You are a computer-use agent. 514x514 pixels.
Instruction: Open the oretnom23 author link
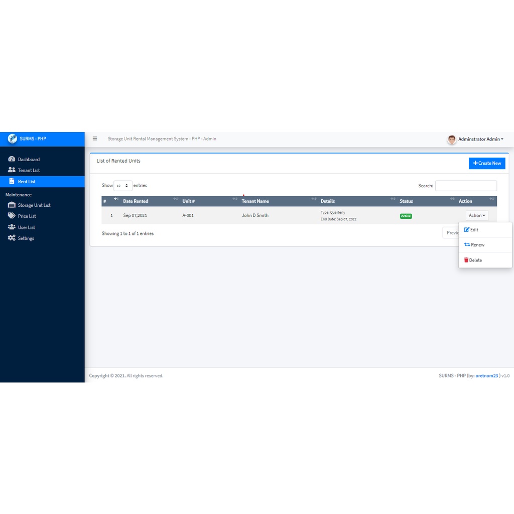coord(486,375)
